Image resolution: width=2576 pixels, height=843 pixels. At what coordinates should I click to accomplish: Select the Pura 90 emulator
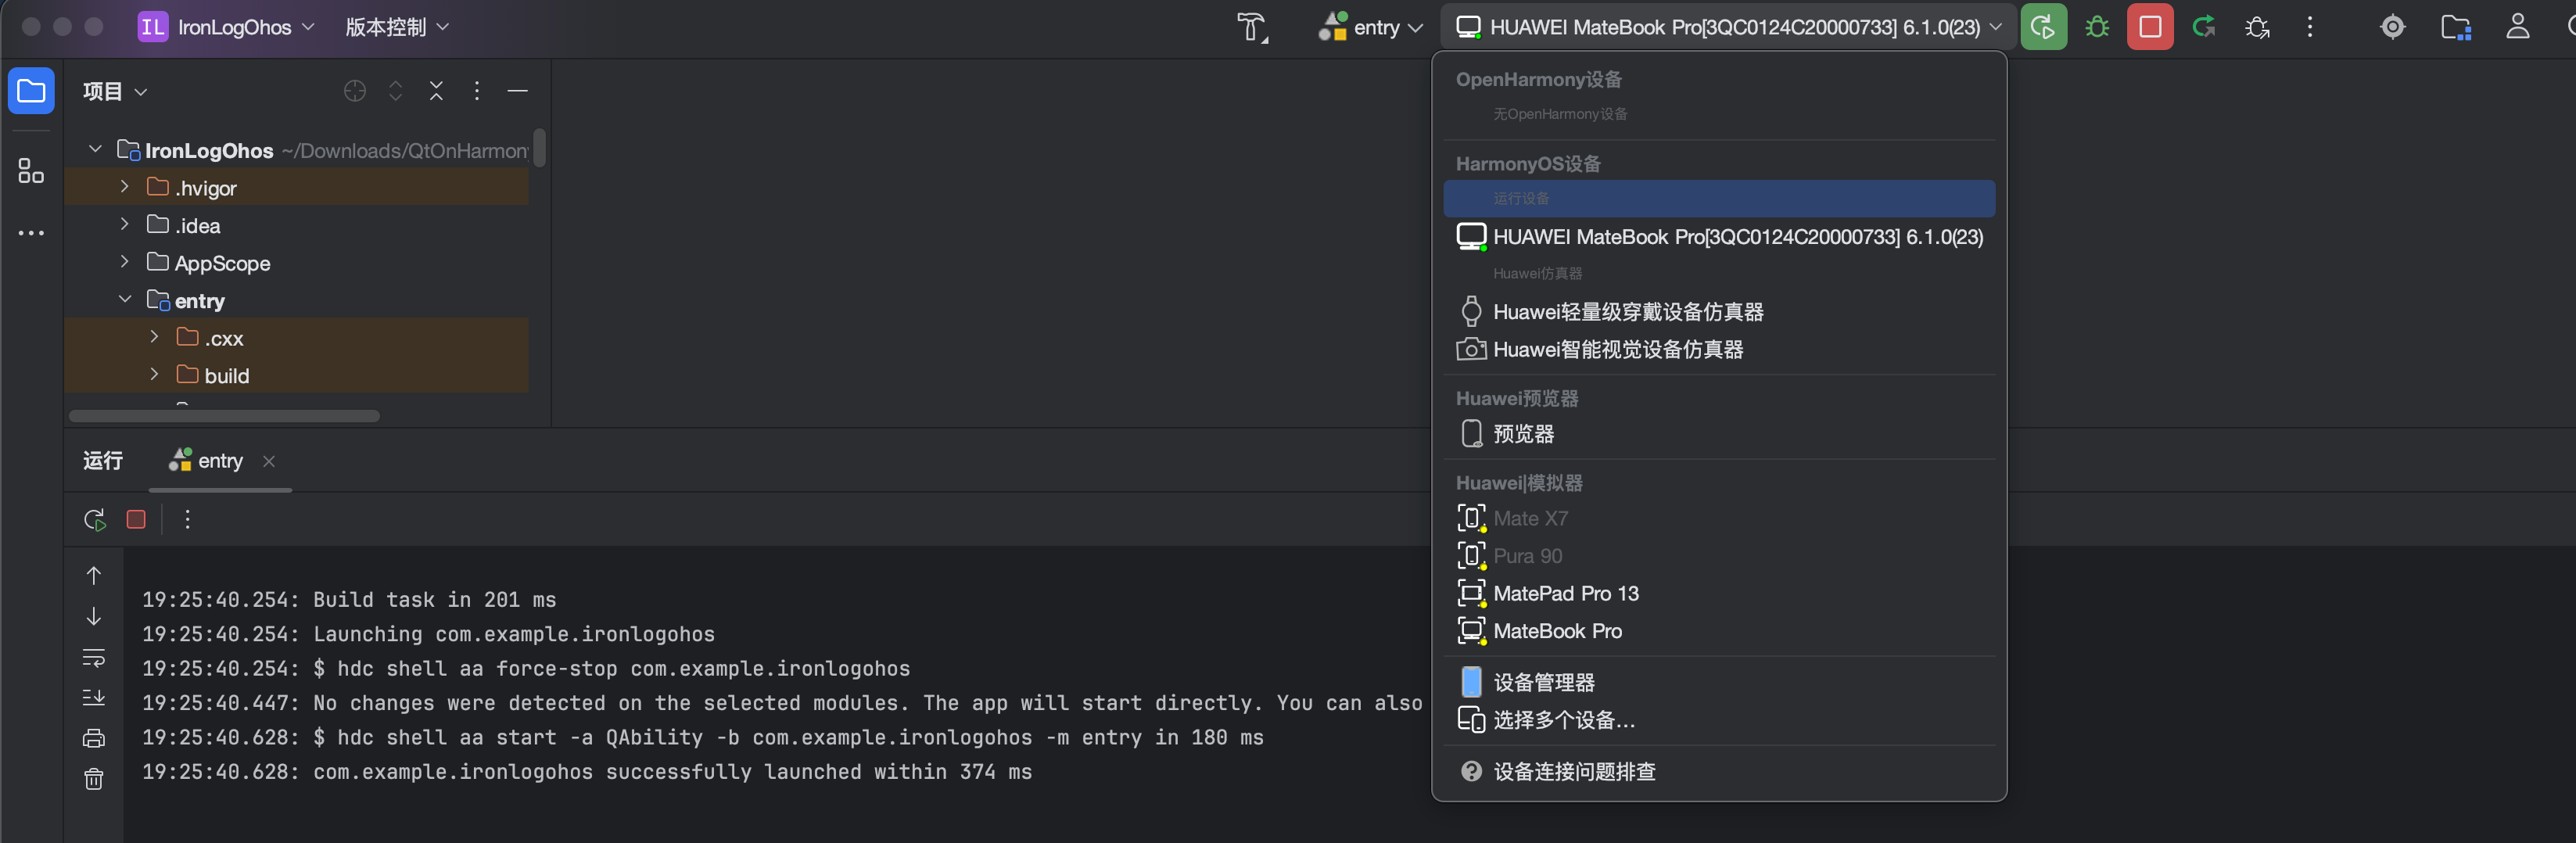click(1719, 556)
